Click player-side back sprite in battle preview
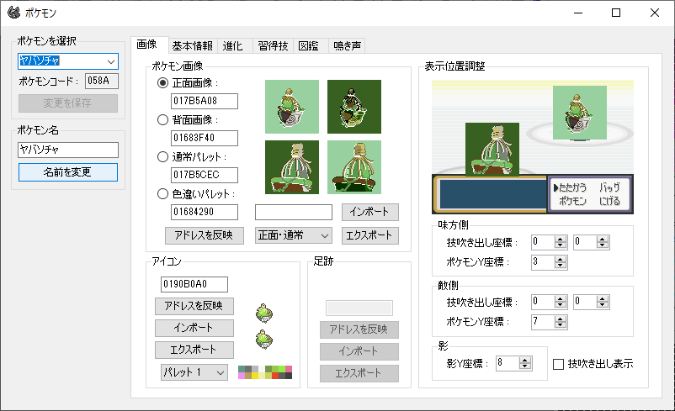Screen dimensions: 675x411 pos(492,149)
